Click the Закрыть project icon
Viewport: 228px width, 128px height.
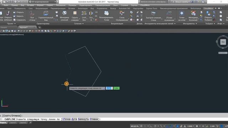pos(14,16)
